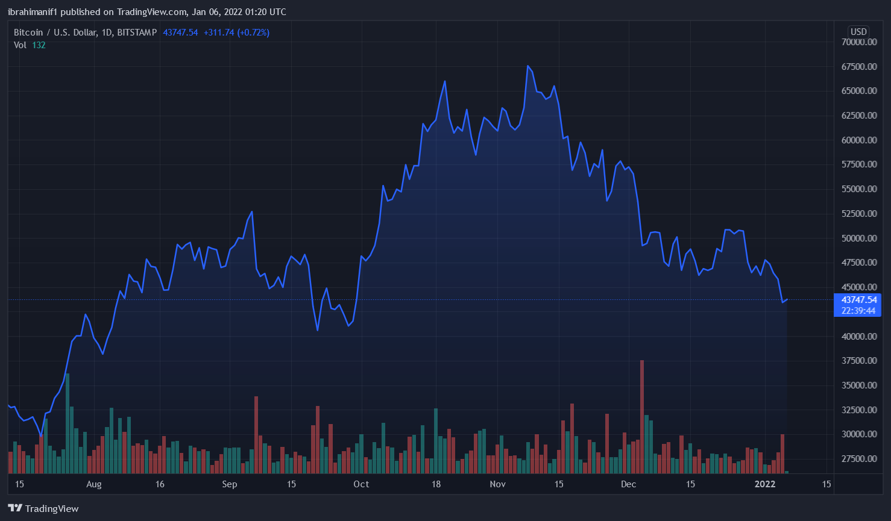This screenshot has height=521, width=891.
Task: Click the 70000.00 price scale label
Action: click(859, 42)
